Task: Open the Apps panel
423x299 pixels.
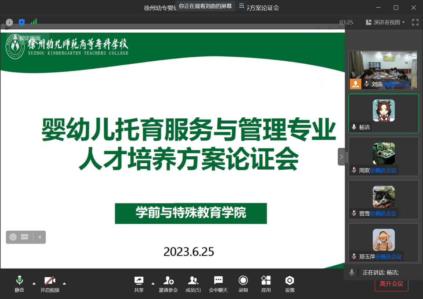Action: (x=266, y=284)
